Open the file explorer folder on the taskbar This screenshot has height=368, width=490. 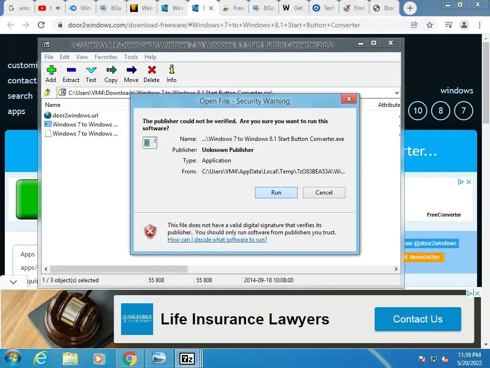(70, 358)
